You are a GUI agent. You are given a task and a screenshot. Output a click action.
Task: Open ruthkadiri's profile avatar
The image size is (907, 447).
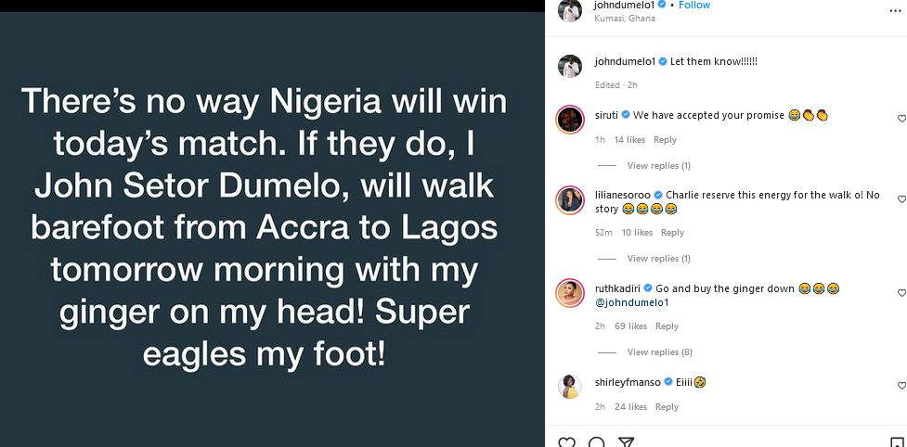tap(569, 293)
